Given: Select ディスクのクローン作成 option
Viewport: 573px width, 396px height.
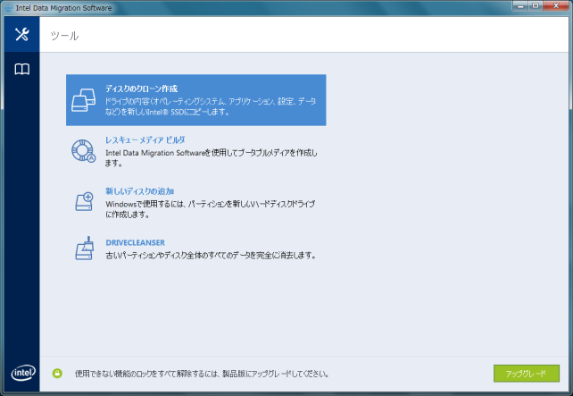Looking at the screenshot, I should 195,100.
